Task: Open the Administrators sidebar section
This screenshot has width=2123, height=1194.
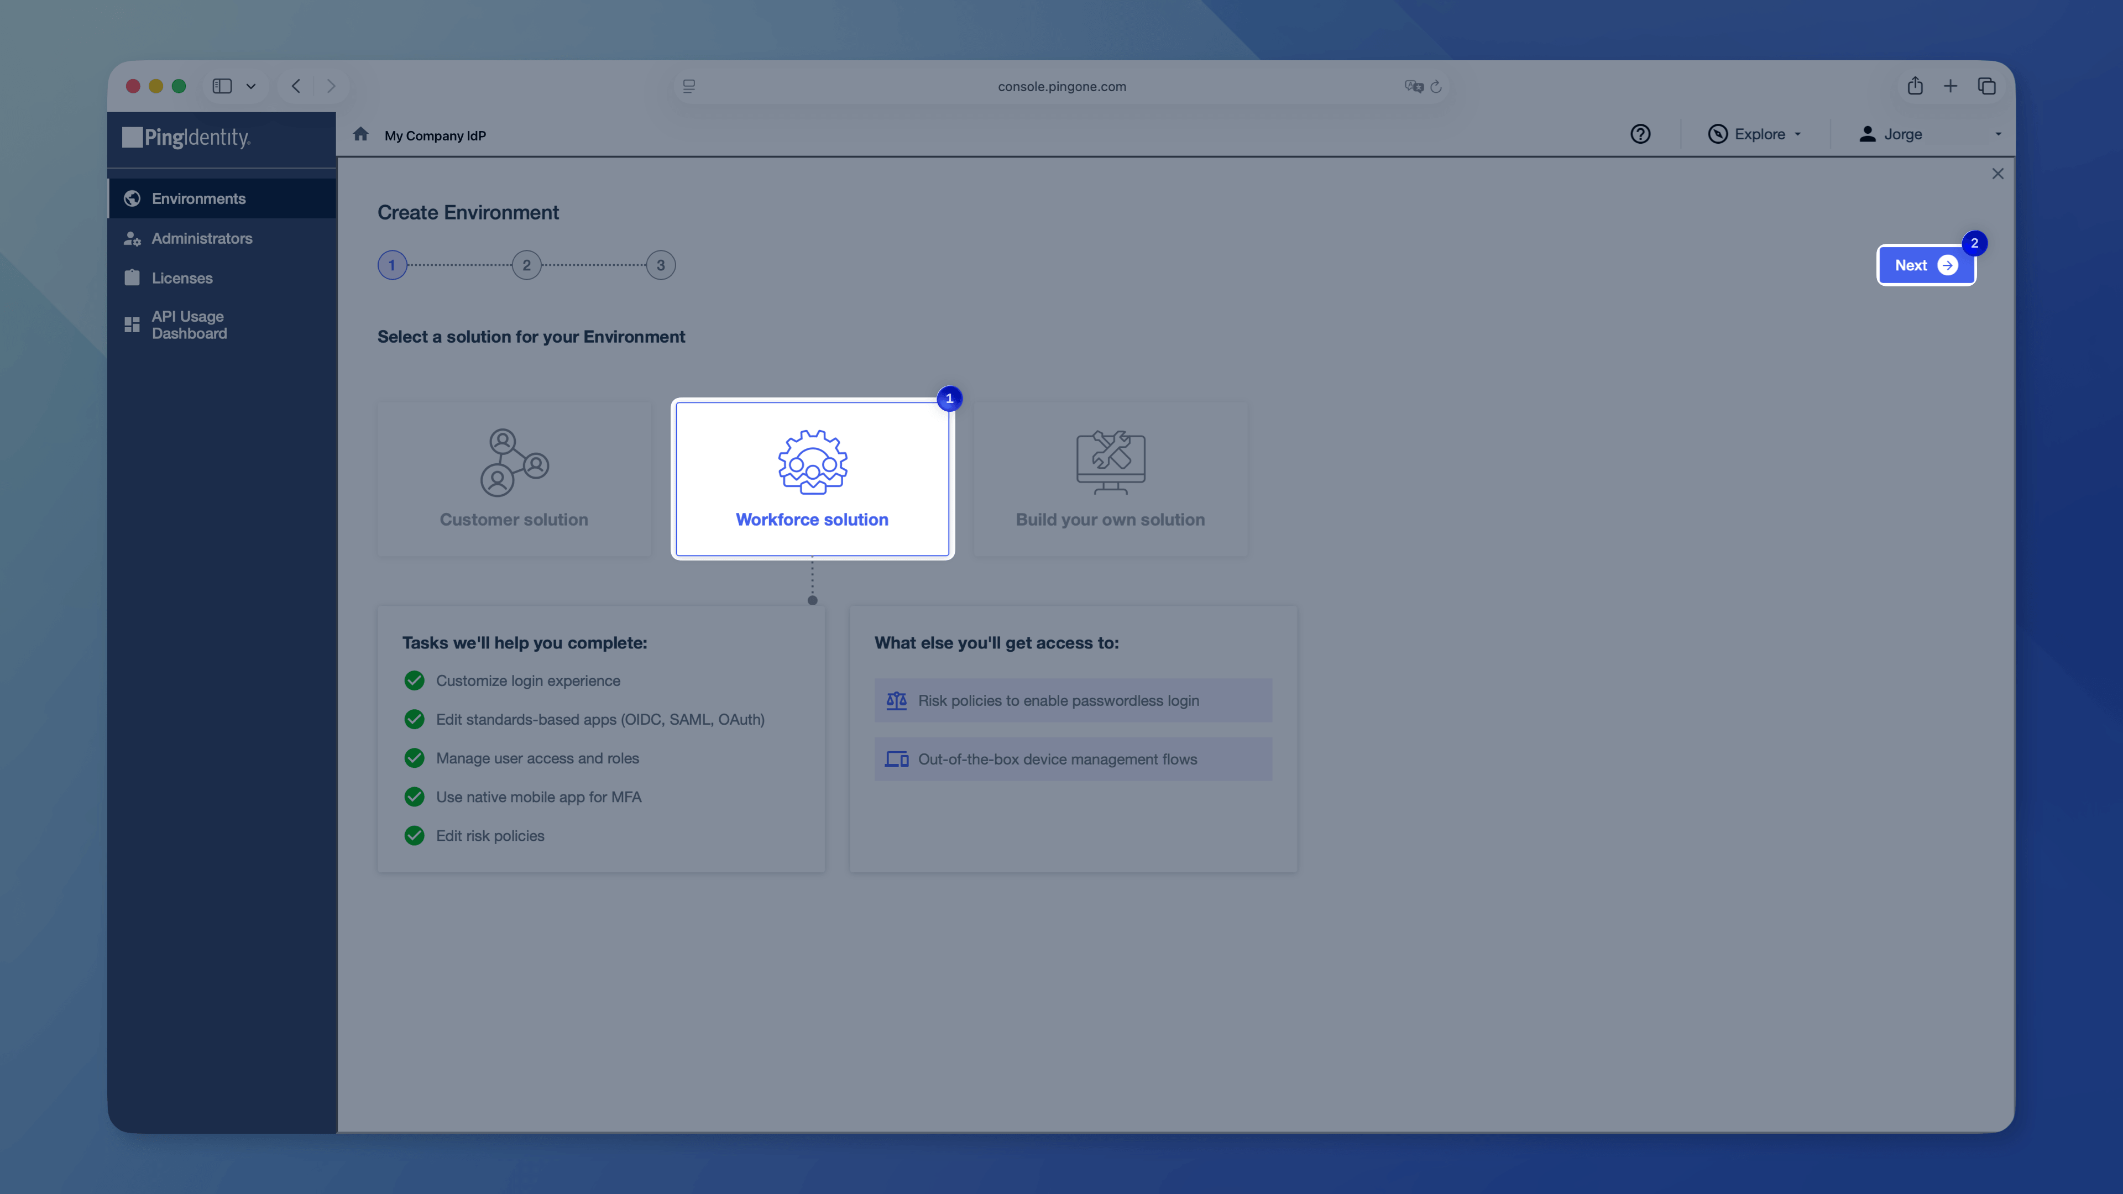Action: (222, 238)
